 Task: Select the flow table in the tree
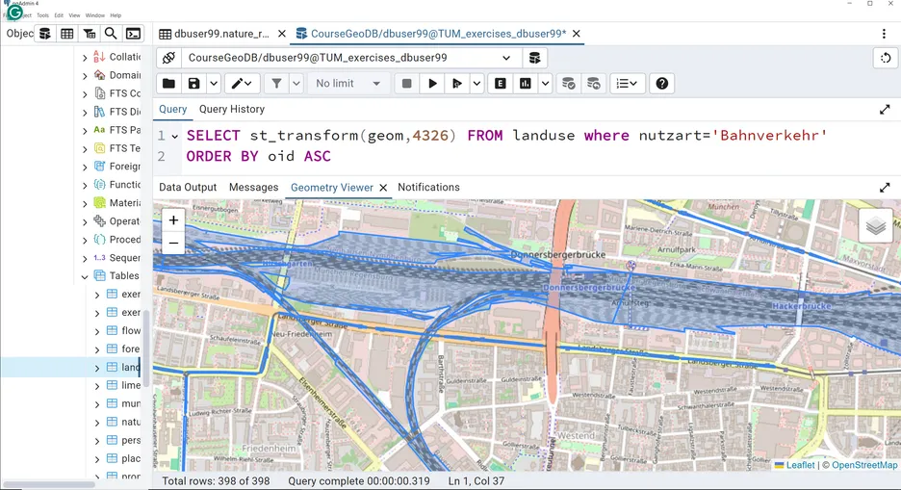(131, 331)
